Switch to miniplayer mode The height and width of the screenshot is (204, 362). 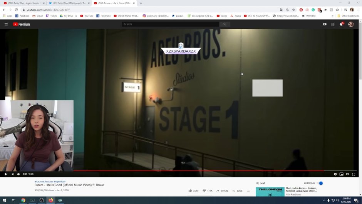tap(342, 174)
